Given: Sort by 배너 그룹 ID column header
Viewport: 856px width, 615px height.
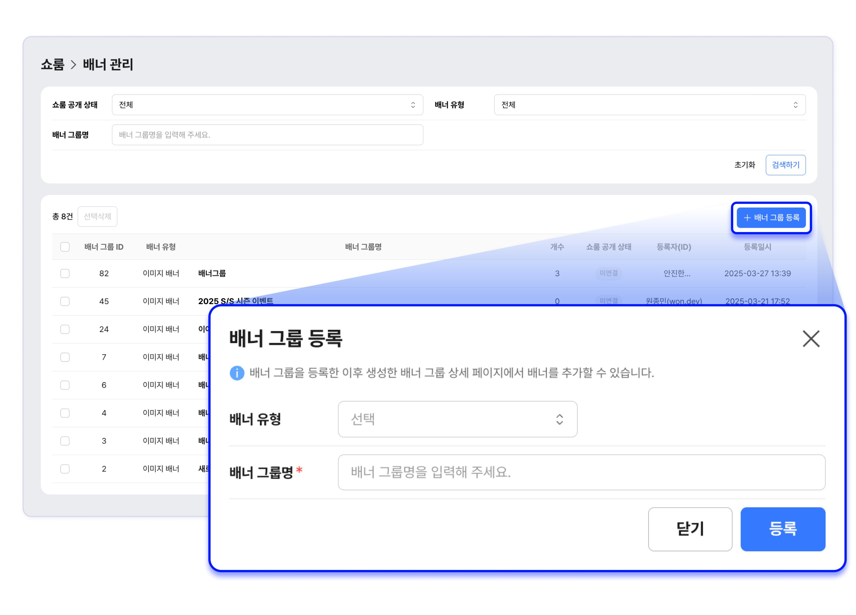Looking at the screenshot, I should (104, 247).
